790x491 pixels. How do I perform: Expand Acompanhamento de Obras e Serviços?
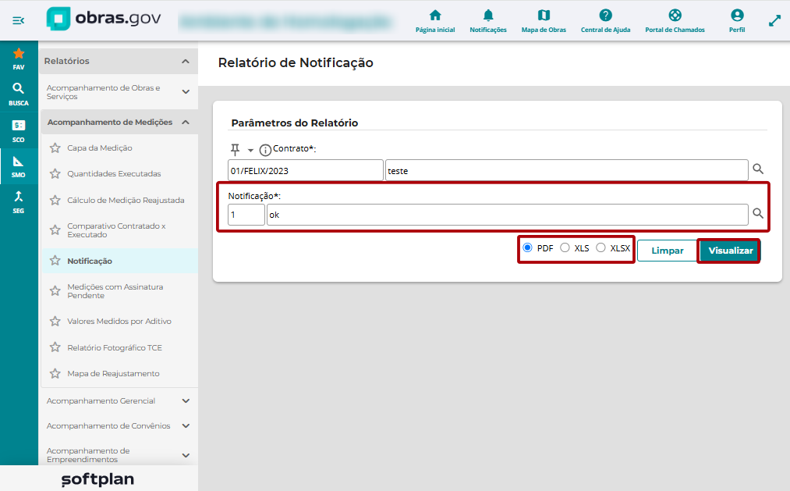(186, 92)
